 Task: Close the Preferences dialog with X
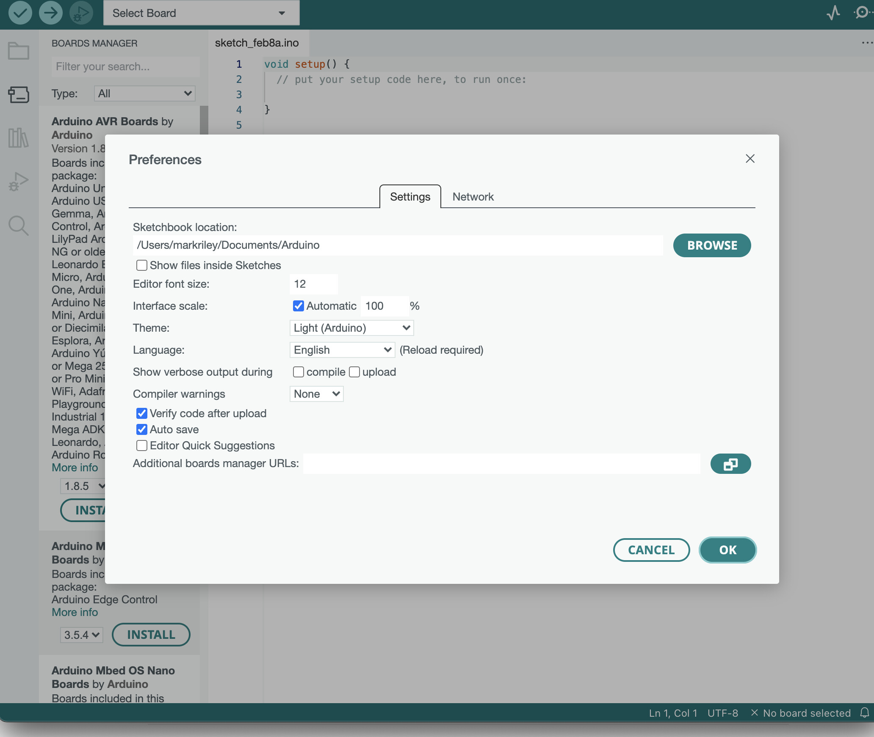coord(750,159)
